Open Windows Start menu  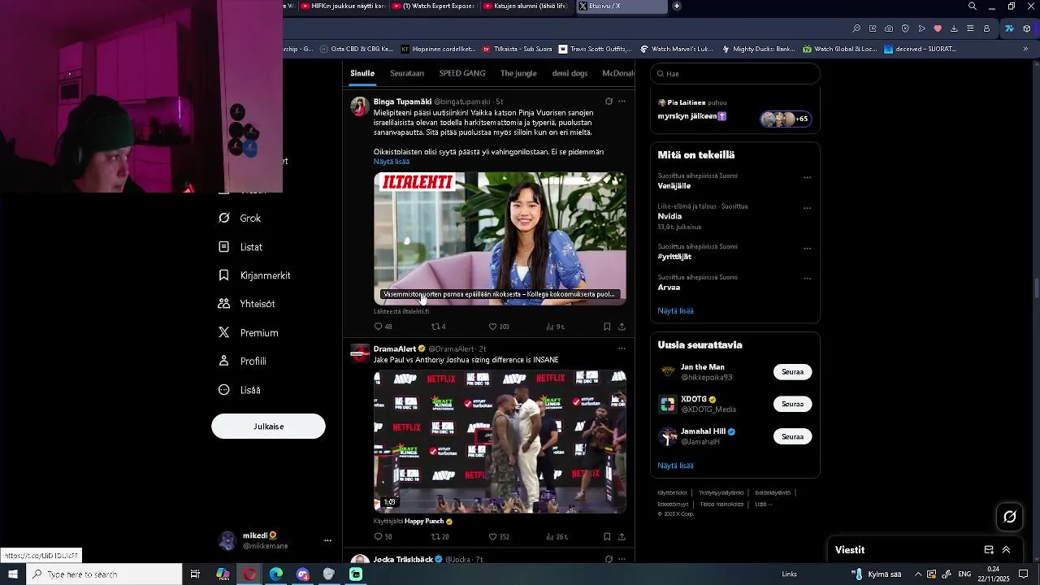(x=13, y=574)
